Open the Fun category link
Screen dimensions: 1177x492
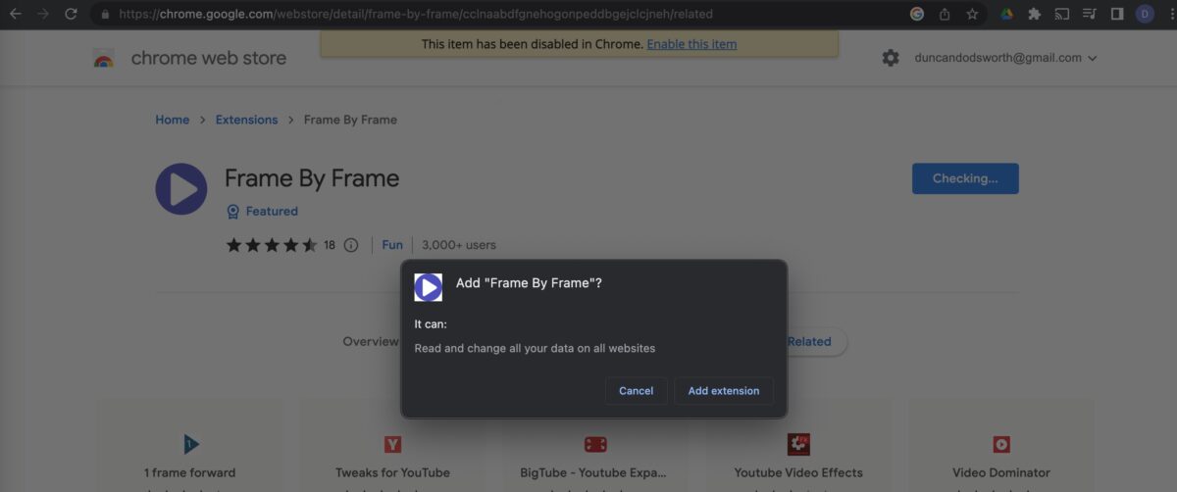[392, 245]
